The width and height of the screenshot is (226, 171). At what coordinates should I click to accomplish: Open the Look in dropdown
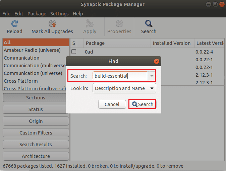(x=124, y=88)
